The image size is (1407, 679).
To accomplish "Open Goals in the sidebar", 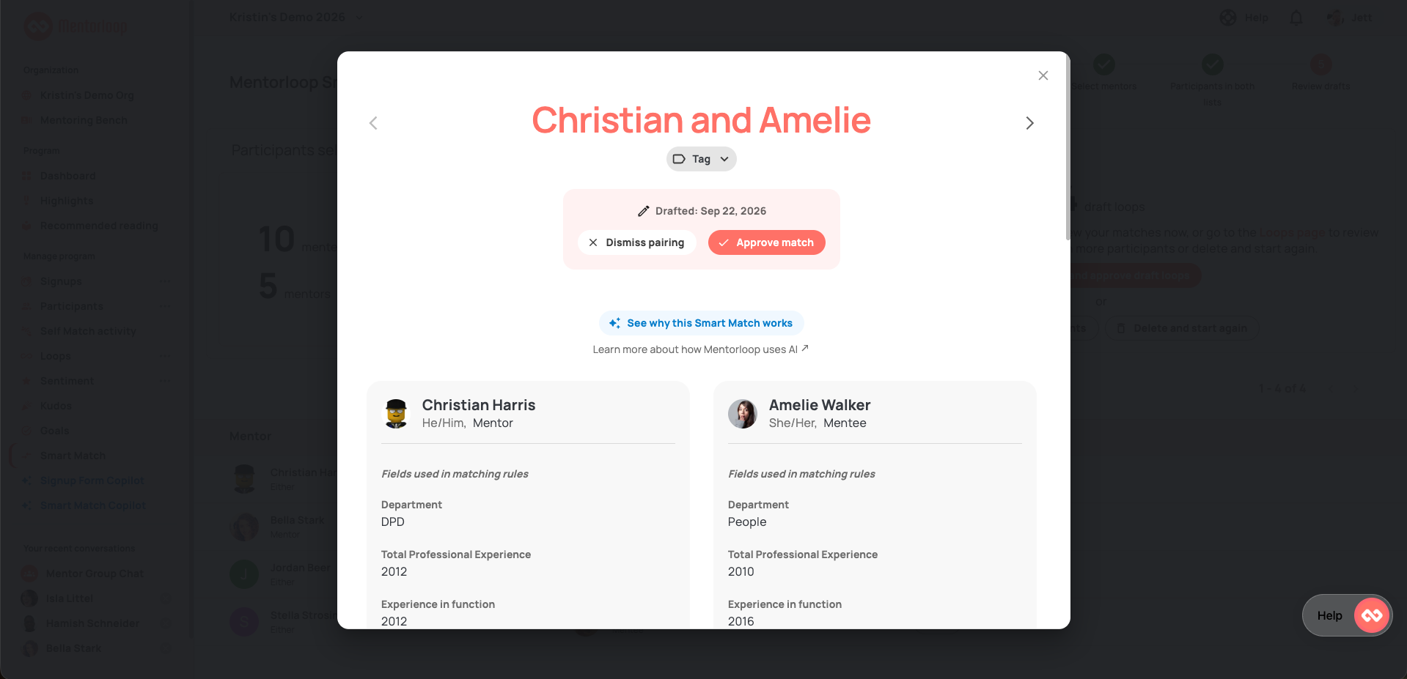I will (54, 431).
